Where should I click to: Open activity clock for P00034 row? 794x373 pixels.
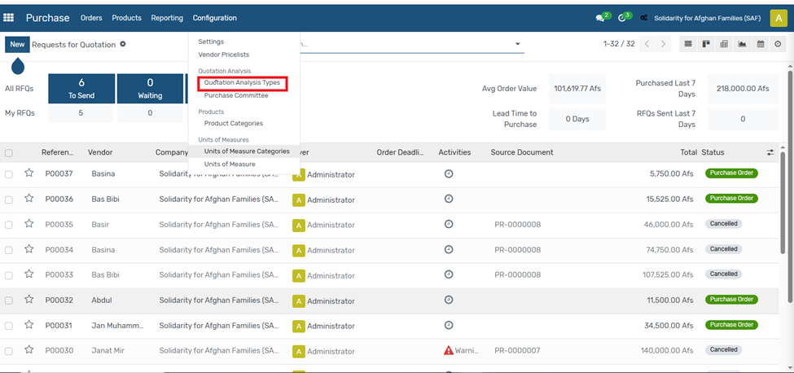click(x=449, y=249)
